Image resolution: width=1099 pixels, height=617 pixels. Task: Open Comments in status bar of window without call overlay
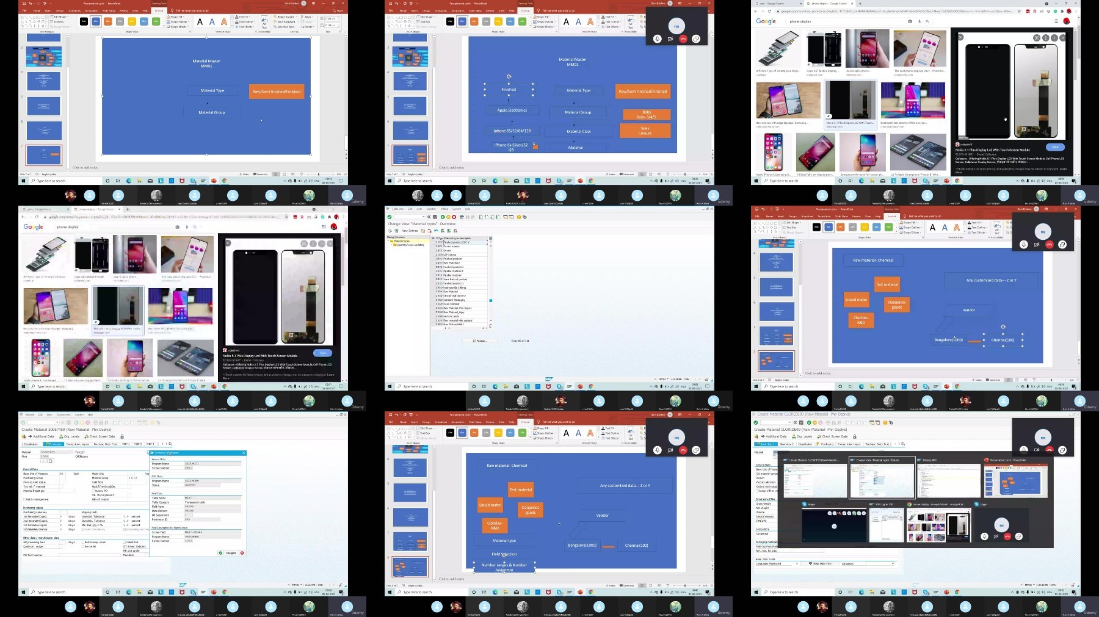tap(261, 174)
